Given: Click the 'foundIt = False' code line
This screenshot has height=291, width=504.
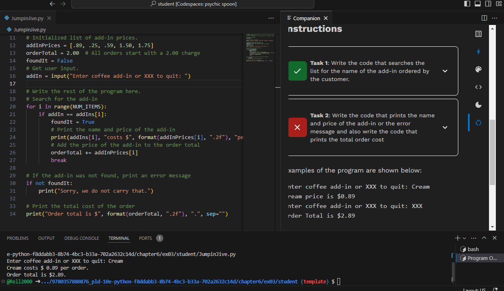Looking at the screenshot, I should click(x=50, y=60).
